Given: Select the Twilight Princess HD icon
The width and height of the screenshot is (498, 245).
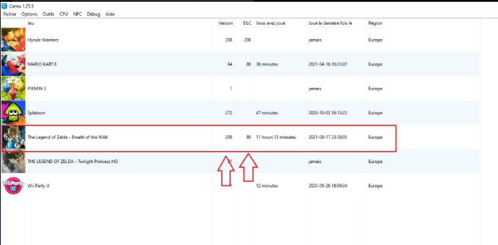Looking at the screenshot, I should coord(13,161).
